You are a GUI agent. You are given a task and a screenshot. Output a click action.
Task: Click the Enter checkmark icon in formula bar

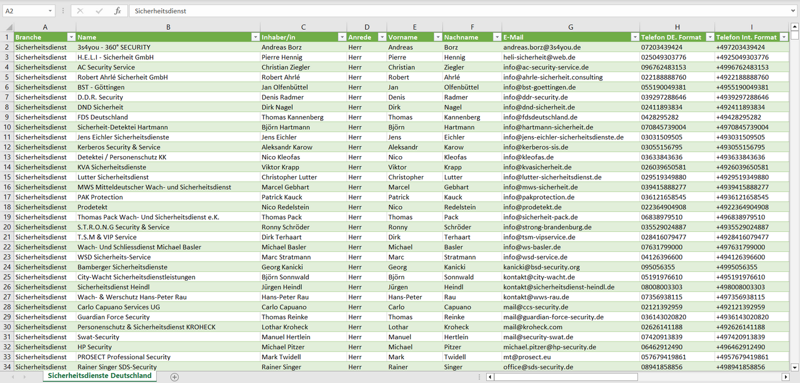pos(99,11)
